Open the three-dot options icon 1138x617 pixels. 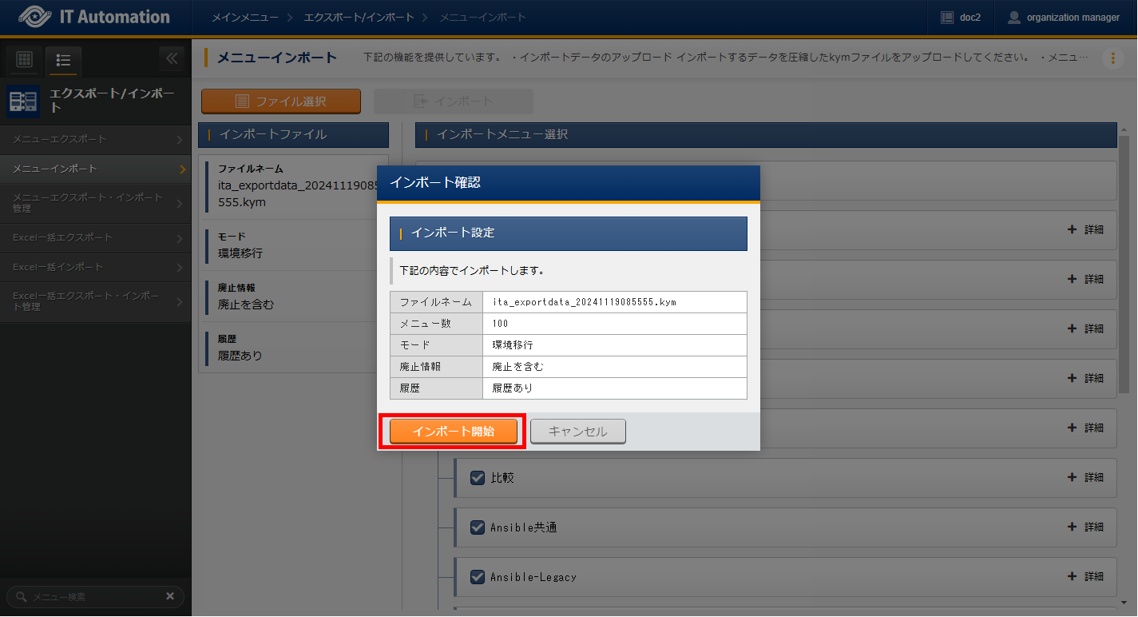click(1112, 58)
